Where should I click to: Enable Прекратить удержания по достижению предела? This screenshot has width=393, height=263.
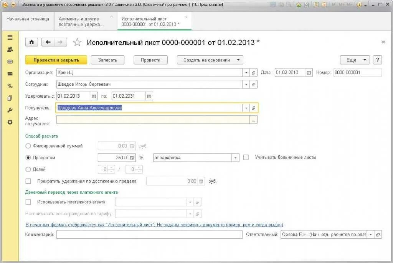(x=28, y=181)
